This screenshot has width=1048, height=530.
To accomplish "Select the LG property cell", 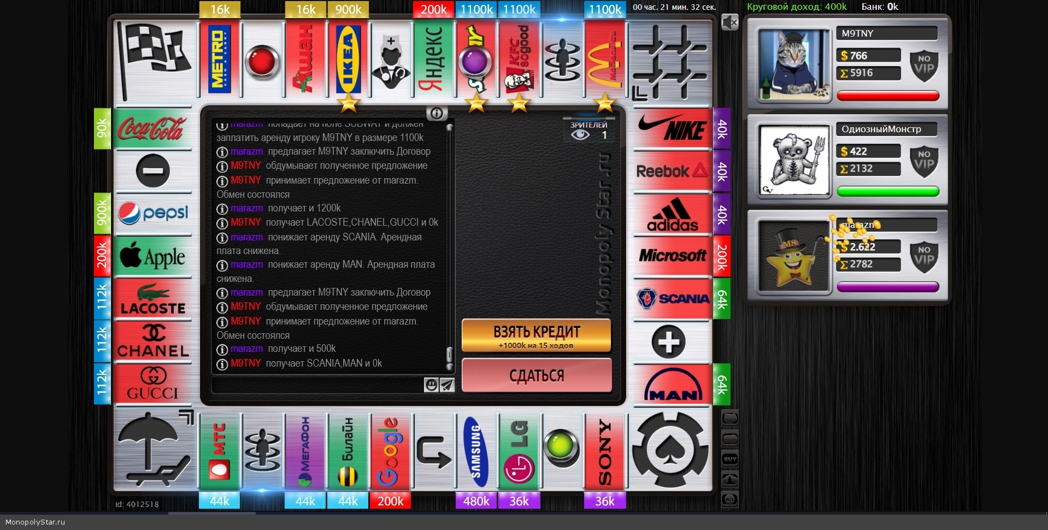I will click(519, 452).
